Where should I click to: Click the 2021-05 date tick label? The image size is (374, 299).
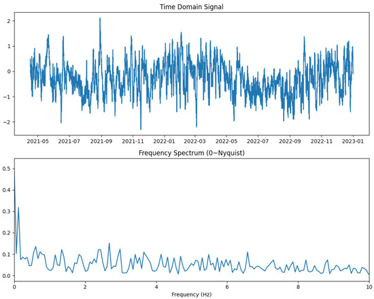[37, 141]
